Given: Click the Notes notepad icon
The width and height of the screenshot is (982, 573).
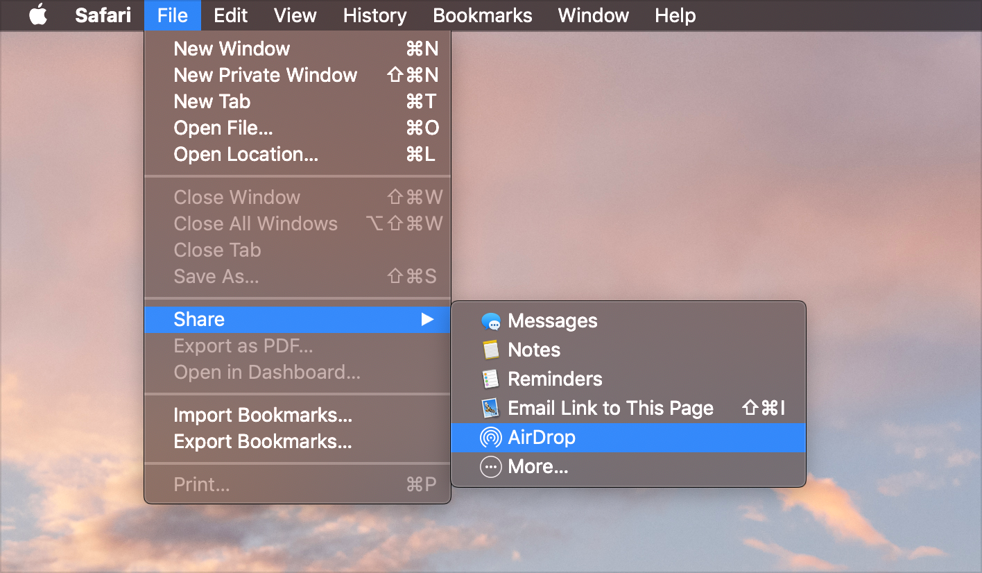Looking at the screenshot, I should (x=490, y=350).
